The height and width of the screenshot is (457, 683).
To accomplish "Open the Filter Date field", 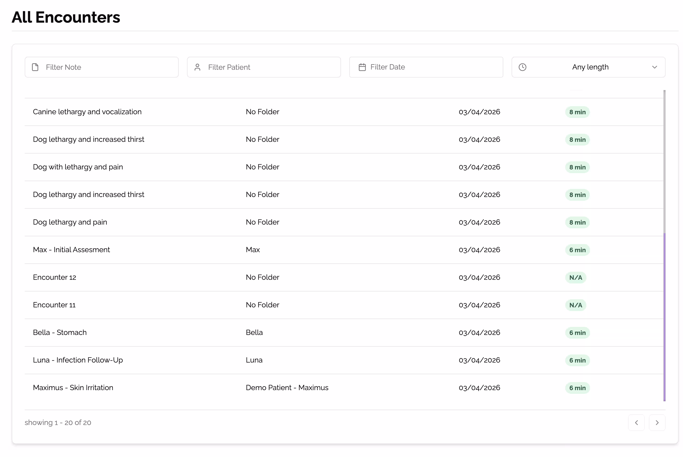I will 434,67.
